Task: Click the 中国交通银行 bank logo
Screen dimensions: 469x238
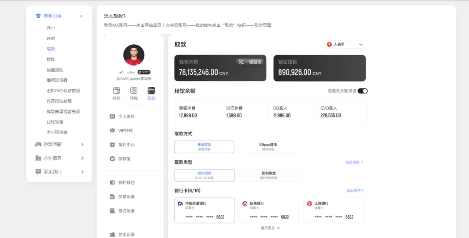Action: (180, 204)
